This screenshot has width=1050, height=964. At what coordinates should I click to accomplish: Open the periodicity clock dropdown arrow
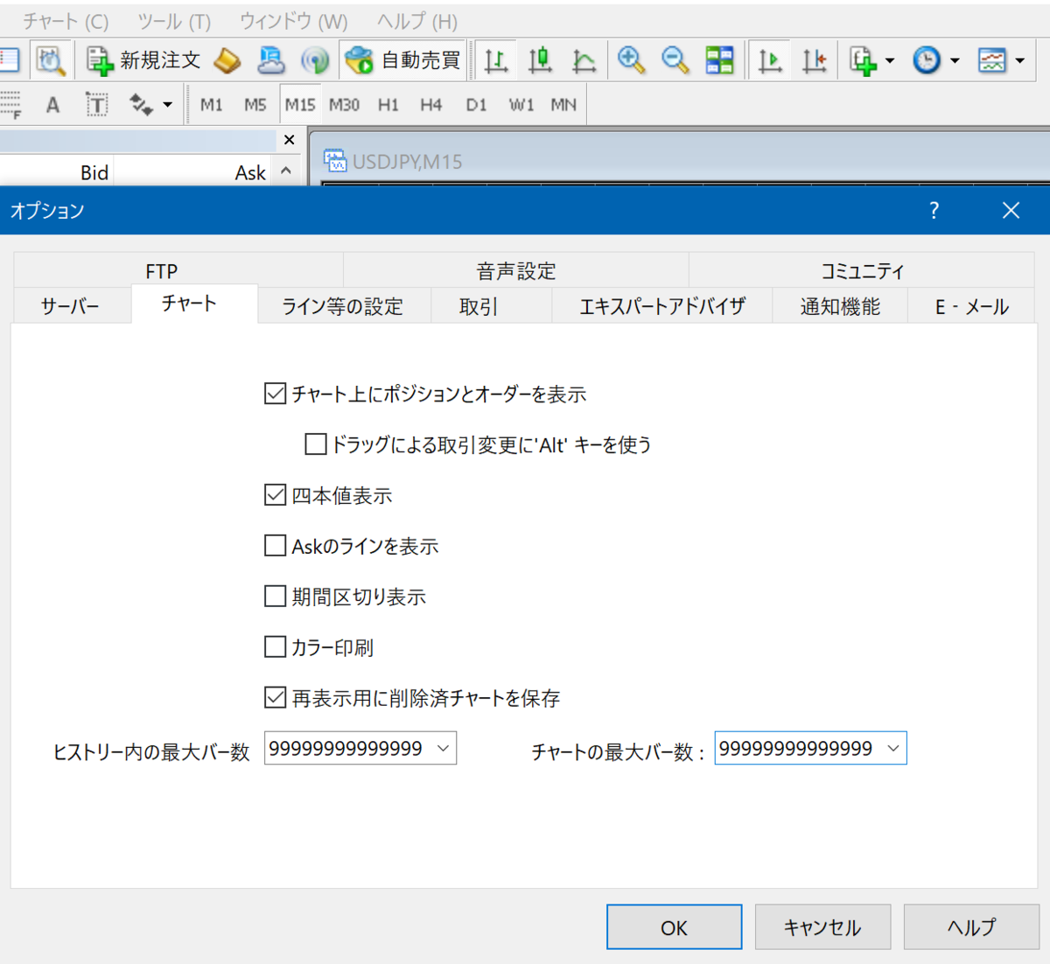point(955,61)
